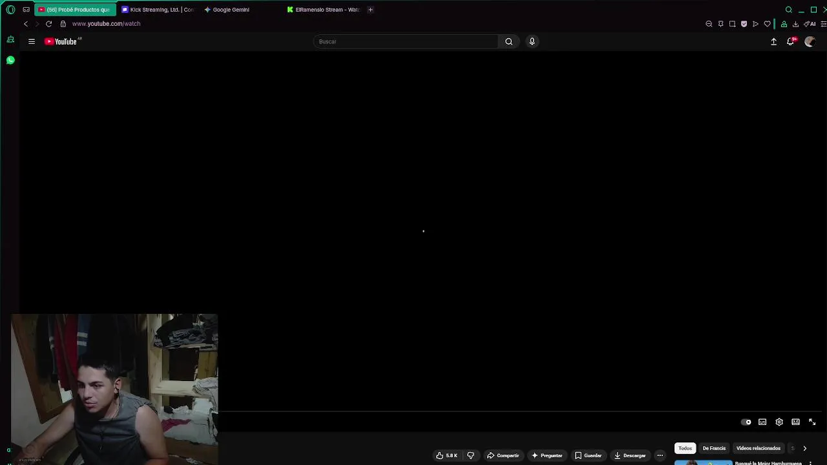Bookmark page with heart icon

click(767, 24)
